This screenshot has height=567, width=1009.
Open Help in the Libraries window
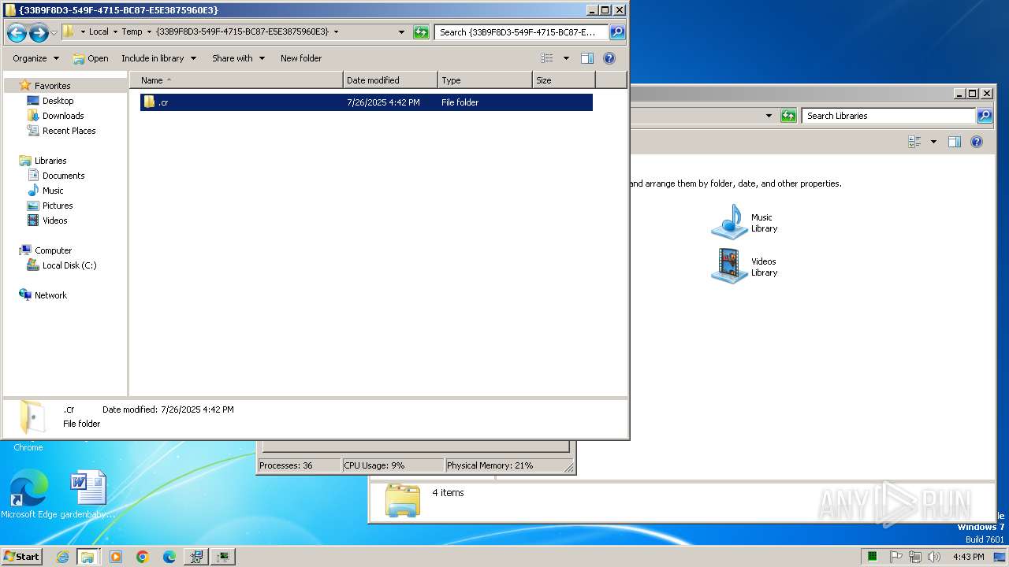(977, 142)
